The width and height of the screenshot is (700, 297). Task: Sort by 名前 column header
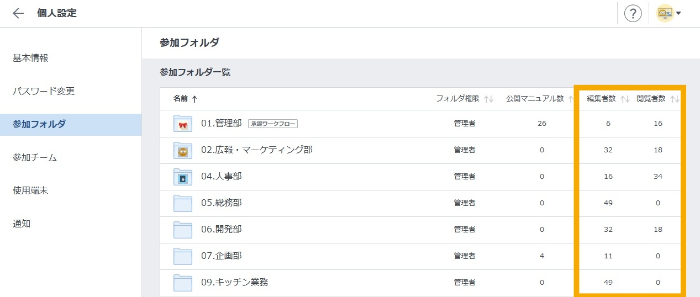[x=185, y=99]
